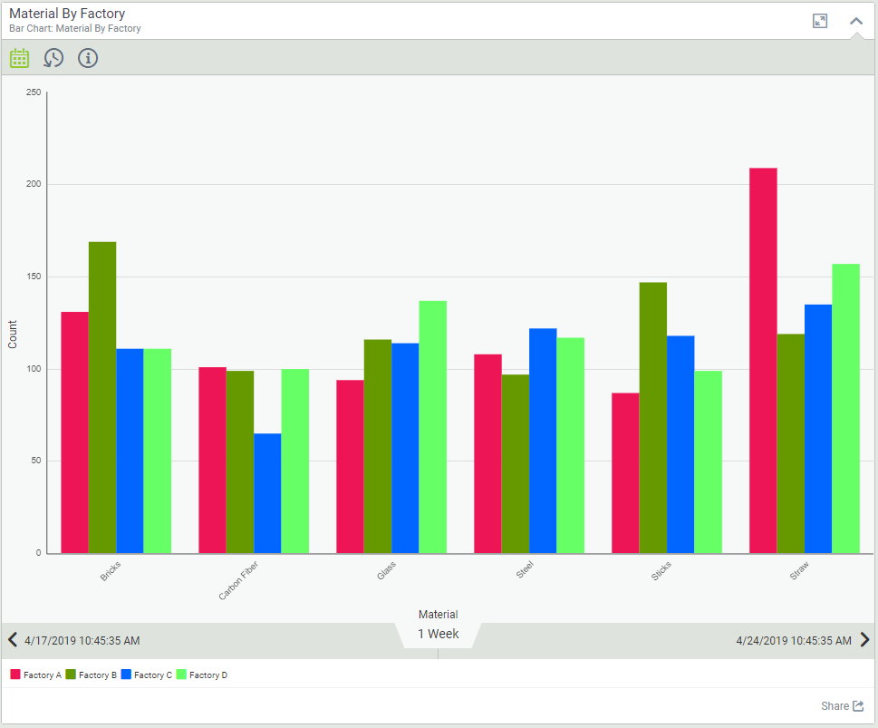
Task: Open the info icon in toolbar
Action: pyautogui.click(x=88, y=58)
